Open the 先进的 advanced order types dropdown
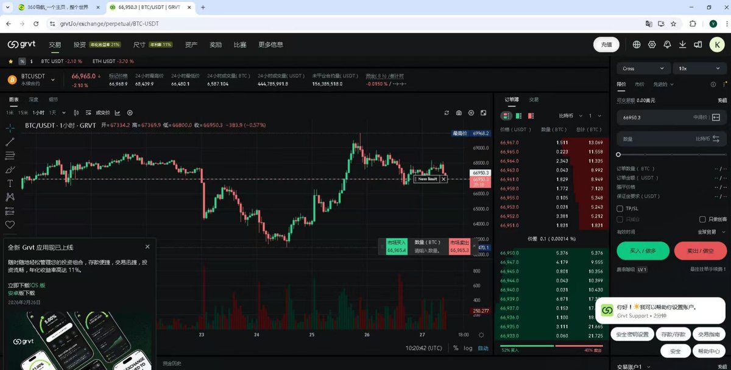731x370 pixels. [x=663, y=85]
